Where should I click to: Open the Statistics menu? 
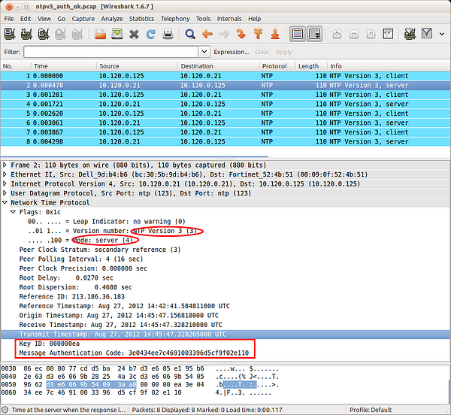[x=141, y=18]
